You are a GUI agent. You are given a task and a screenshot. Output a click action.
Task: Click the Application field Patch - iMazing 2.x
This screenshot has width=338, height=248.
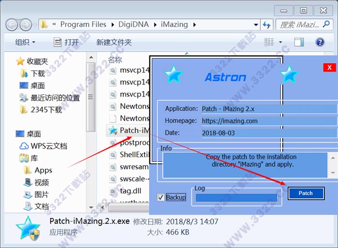pyautogui.click(x=269, y=109)
